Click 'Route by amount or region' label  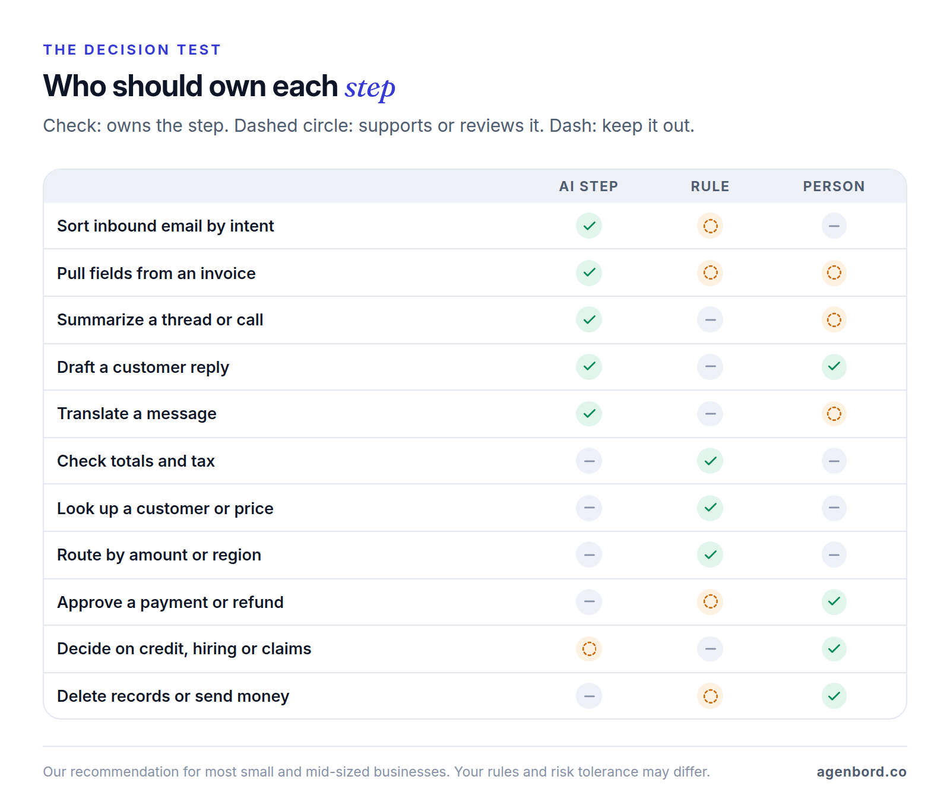159,555
